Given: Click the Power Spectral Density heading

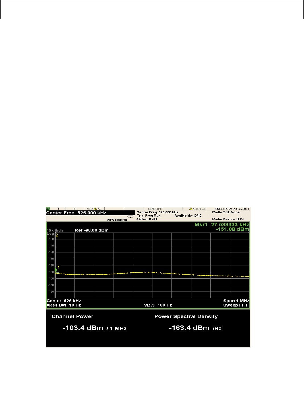Looking at the screenshot, I should pos(186,316).
